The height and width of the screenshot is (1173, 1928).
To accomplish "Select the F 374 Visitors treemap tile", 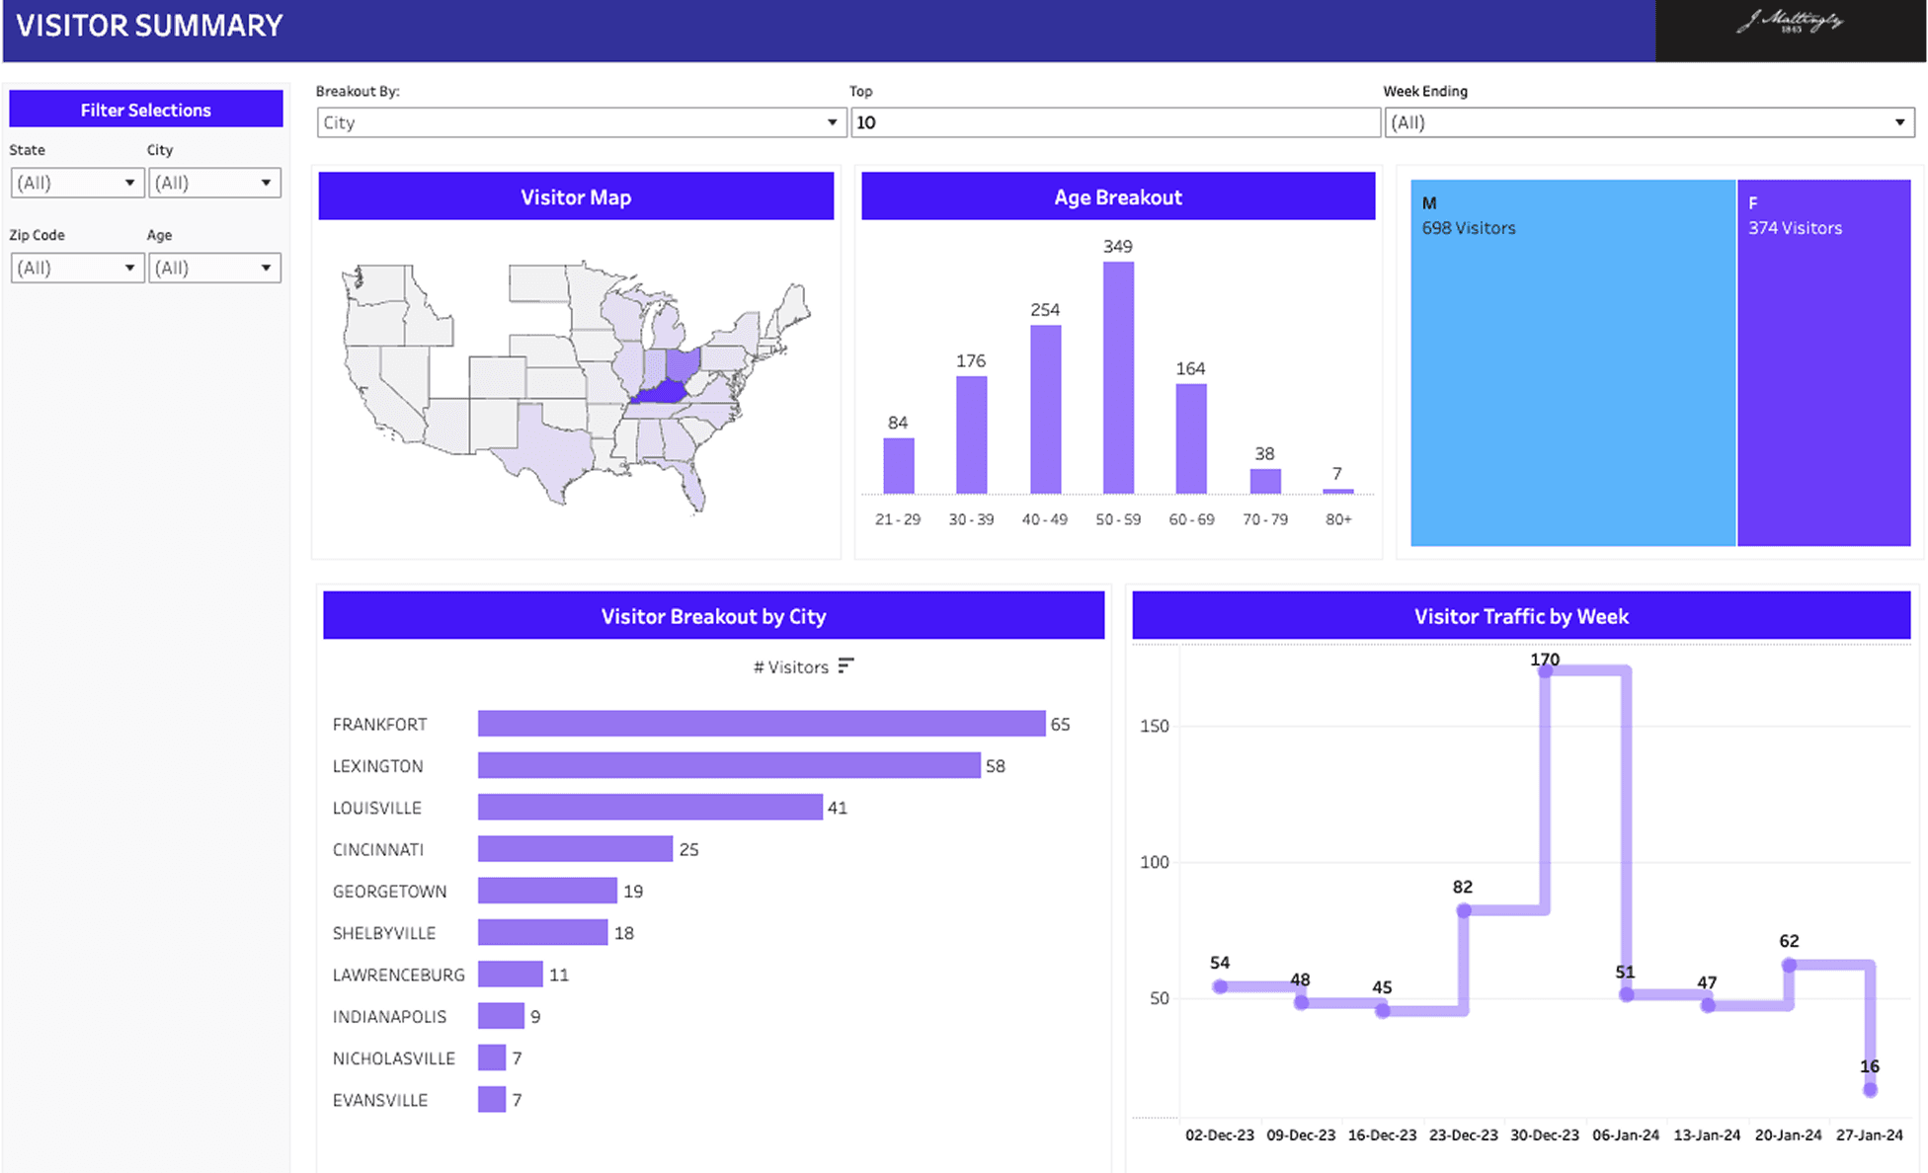I will click(x=1823, y=362).
